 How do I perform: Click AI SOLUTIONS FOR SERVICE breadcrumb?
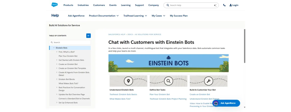point(148,34)
